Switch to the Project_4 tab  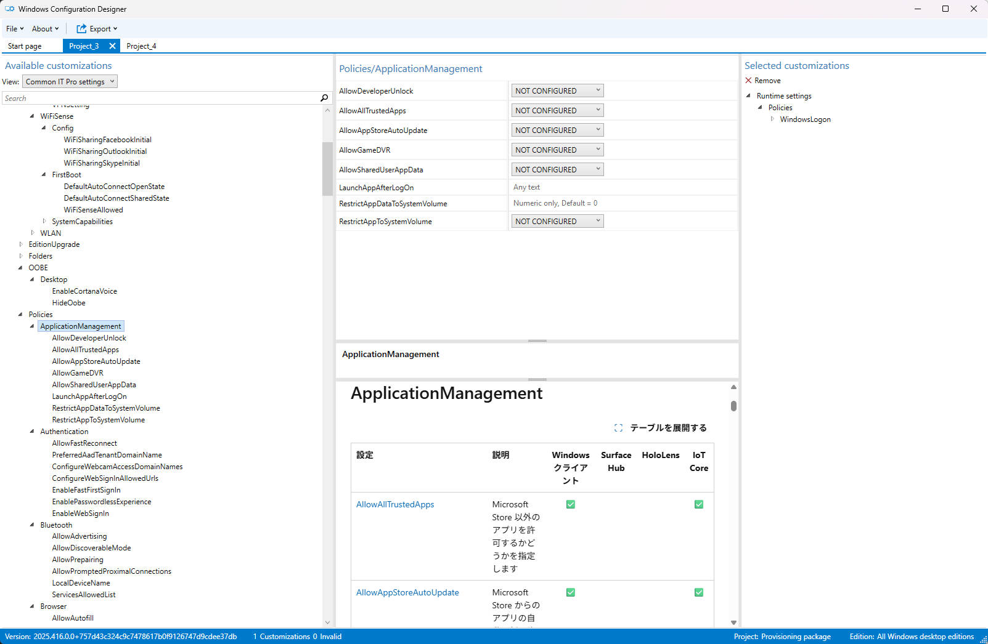[141, 46]
